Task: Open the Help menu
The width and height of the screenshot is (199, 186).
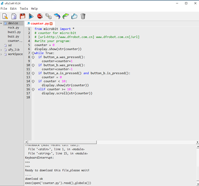Action: point(34,8)
